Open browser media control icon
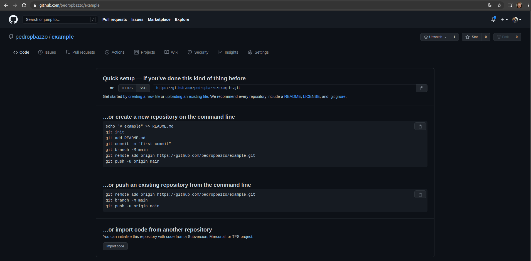 [510, 5]
